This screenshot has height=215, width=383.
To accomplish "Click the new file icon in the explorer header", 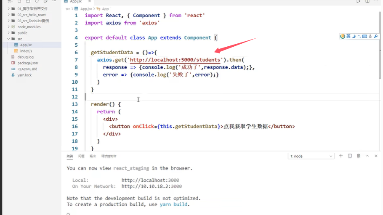I will coord(19,1).
